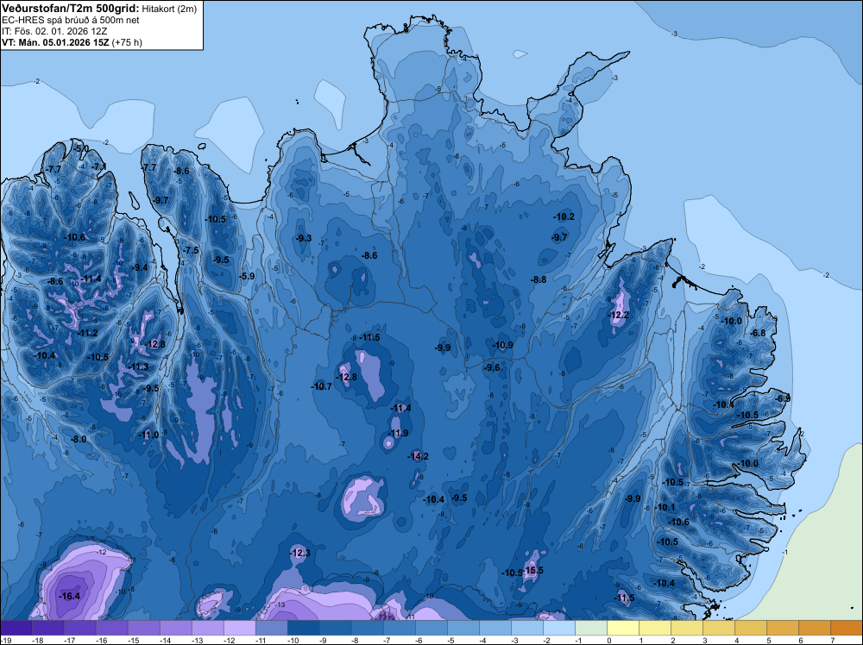
Task: Click the -7.5 temperature label
Action: (191, 250)
